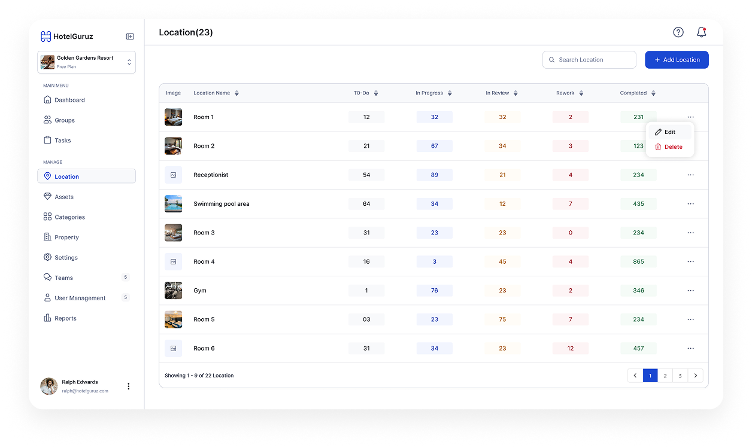
Task: Open the row options for Gym
Action: tap(690, 291)
